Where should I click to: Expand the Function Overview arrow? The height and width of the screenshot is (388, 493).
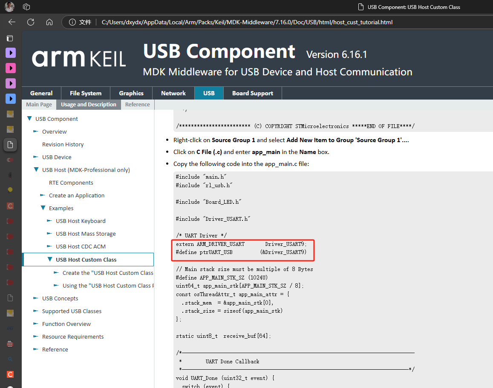coord(36,323)
